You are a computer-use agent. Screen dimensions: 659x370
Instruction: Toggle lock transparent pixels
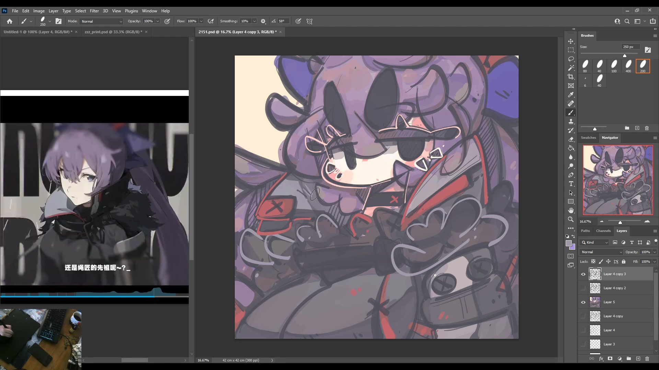point(593,261)
